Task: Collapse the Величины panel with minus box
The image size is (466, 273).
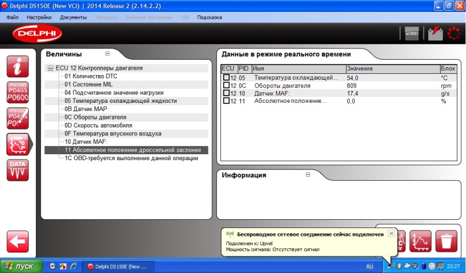Action: click(107, 54)
